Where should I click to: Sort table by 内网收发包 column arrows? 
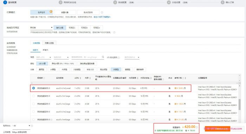151,78
